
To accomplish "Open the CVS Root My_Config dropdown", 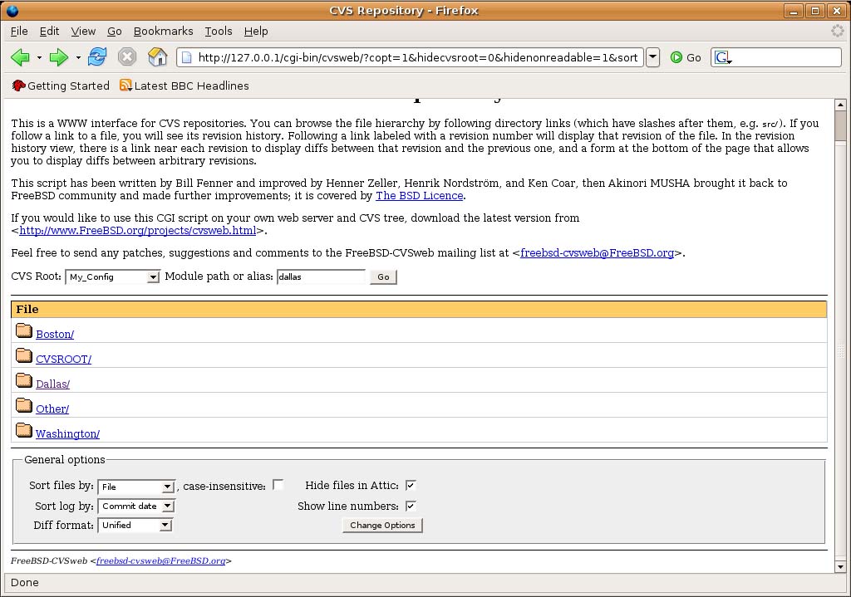I will pos(112,276).
